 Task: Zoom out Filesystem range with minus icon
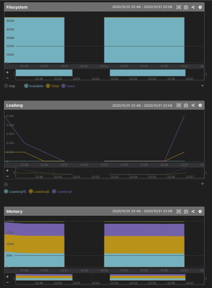7,78
